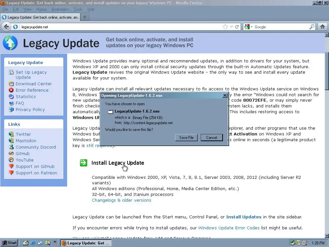Click the FAQ question mark icon

tap(11, 103)
